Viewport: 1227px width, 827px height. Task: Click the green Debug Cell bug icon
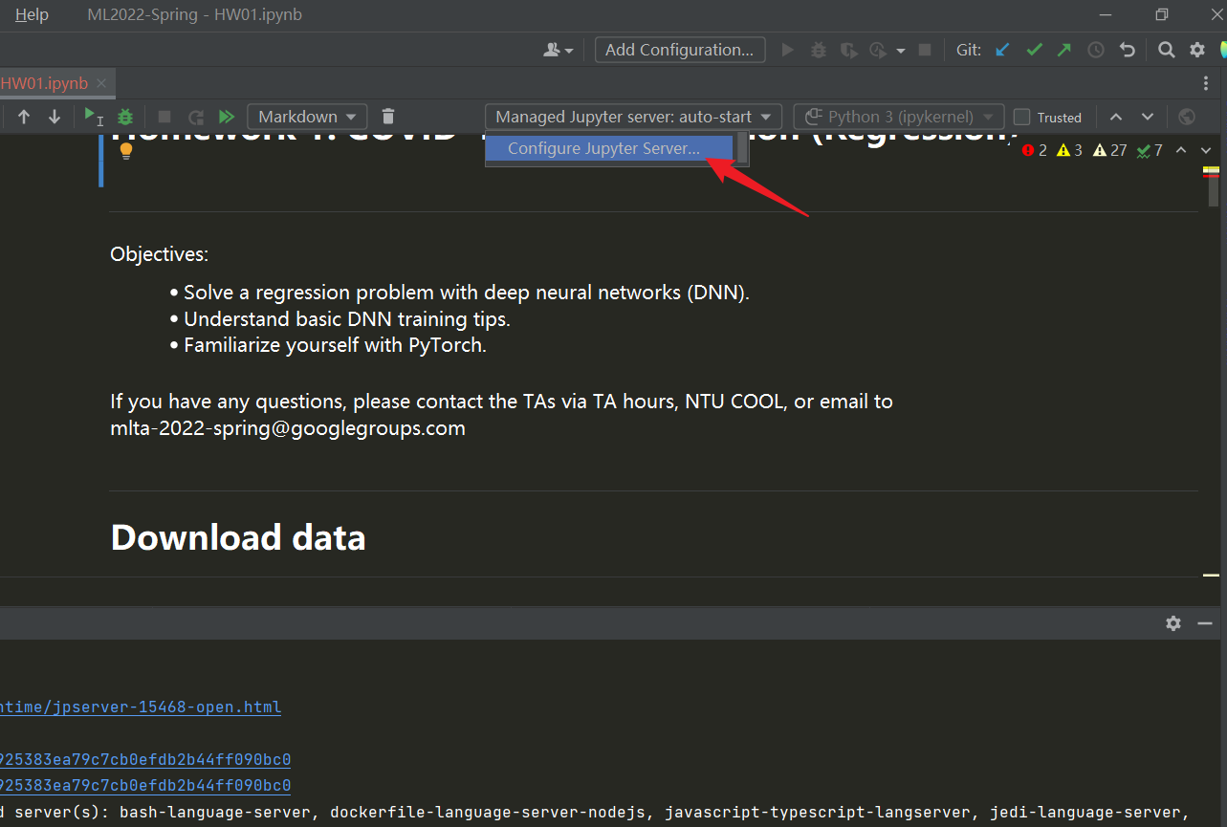125,117
